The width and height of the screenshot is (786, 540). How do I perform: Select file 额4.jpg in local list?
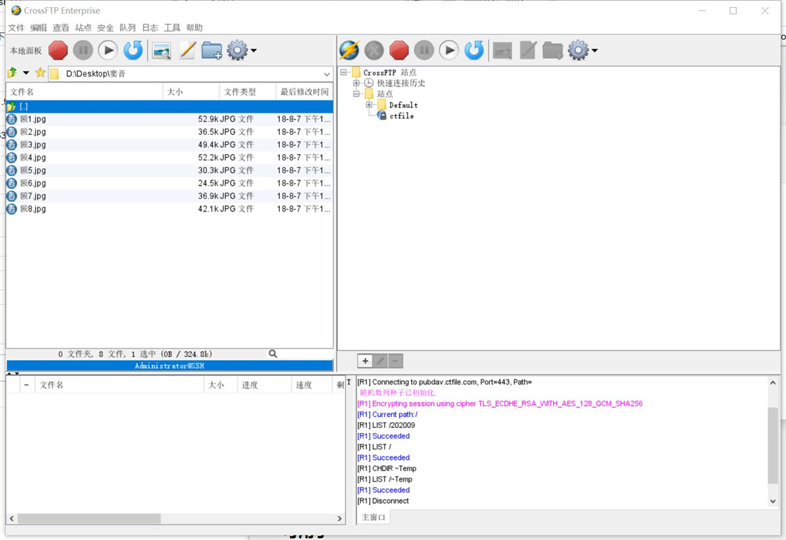(170, 157)
